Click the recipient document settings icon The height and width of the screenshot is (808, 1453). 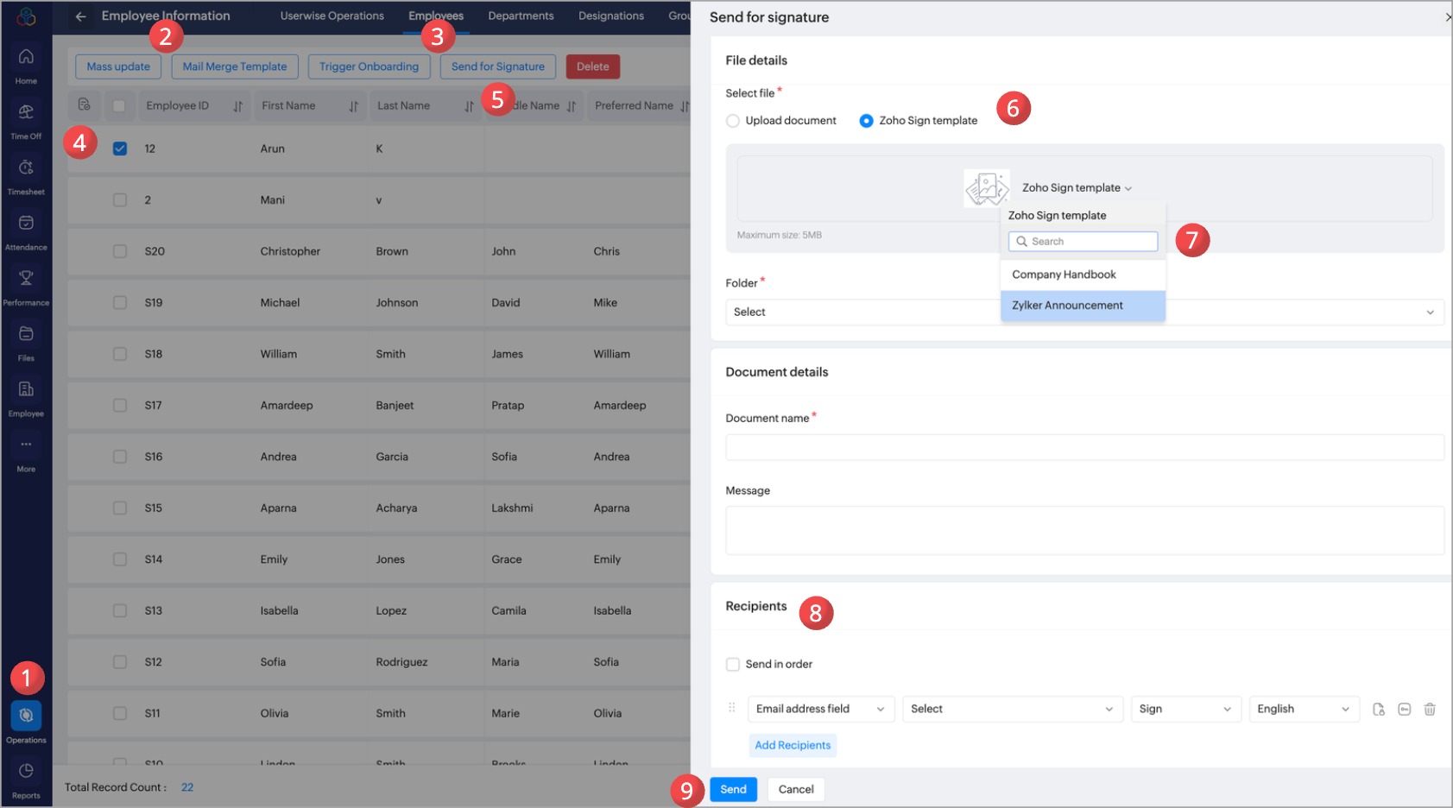click(1379, 710)
